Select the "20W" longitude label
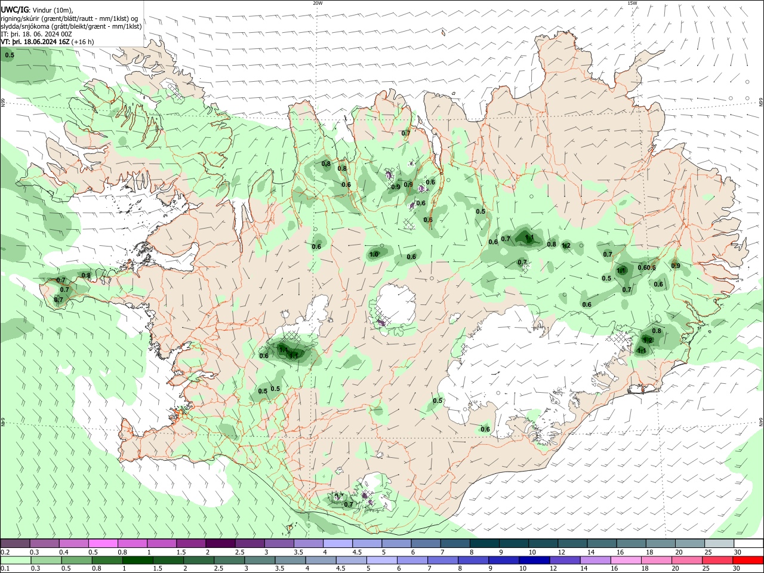 (x=318, y=3)
